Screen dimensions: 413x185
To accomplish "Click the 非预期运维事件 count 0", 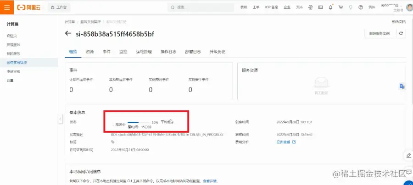I will 111,90.
